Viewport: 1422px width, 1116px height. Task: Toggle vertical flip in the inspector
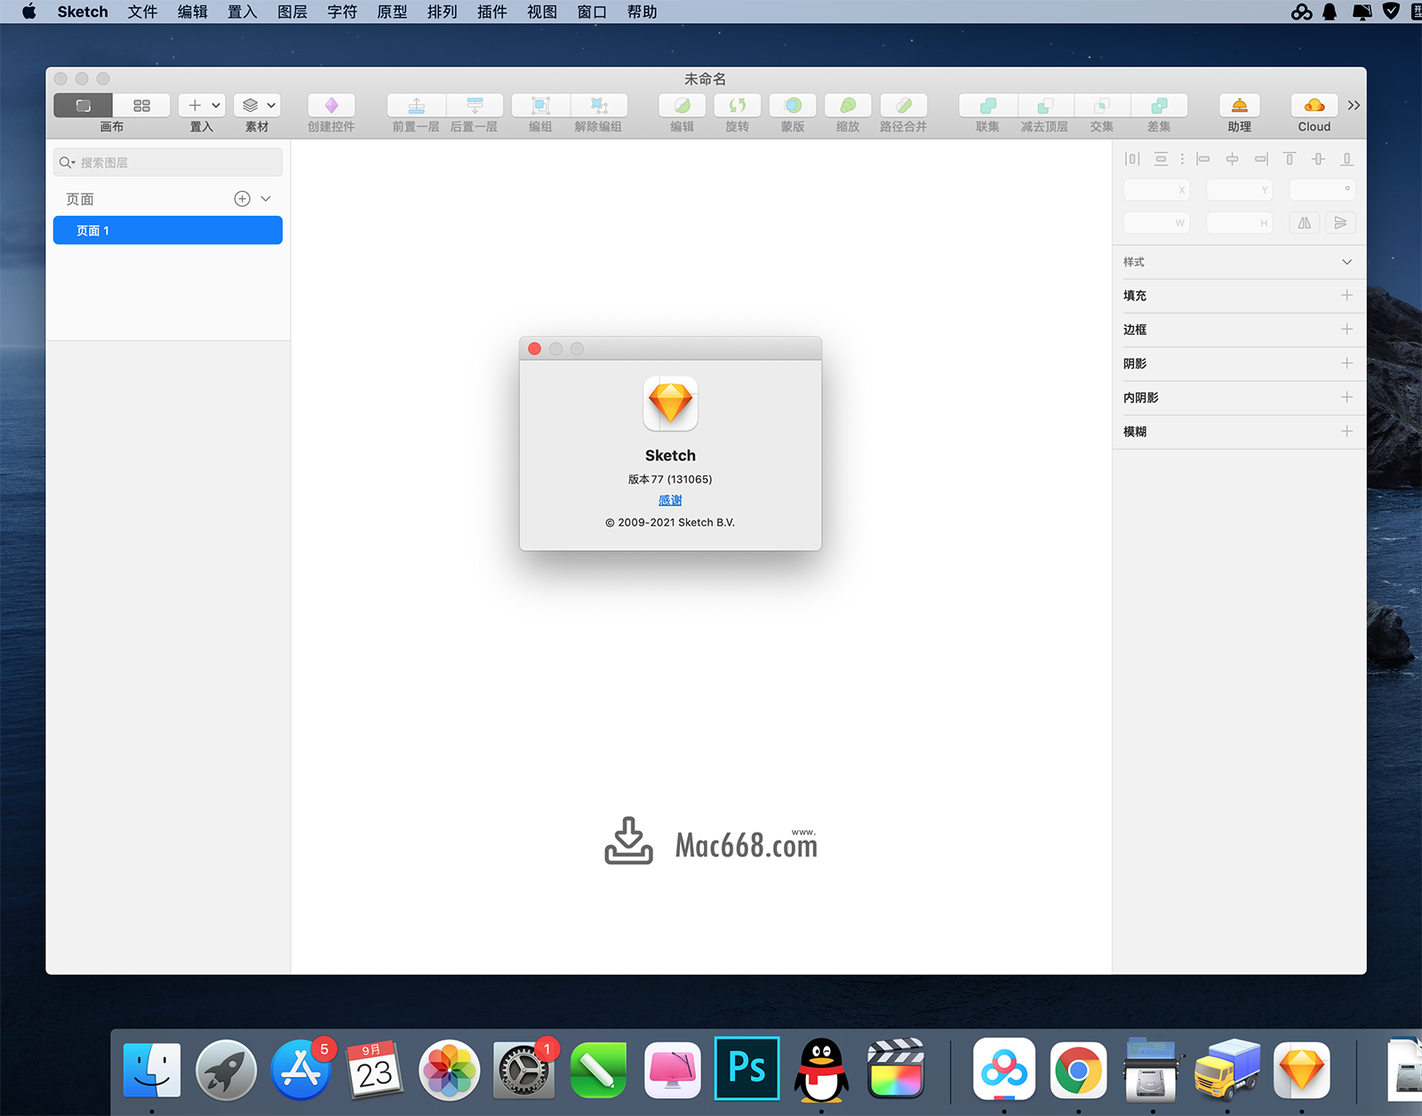(1340, 222)
